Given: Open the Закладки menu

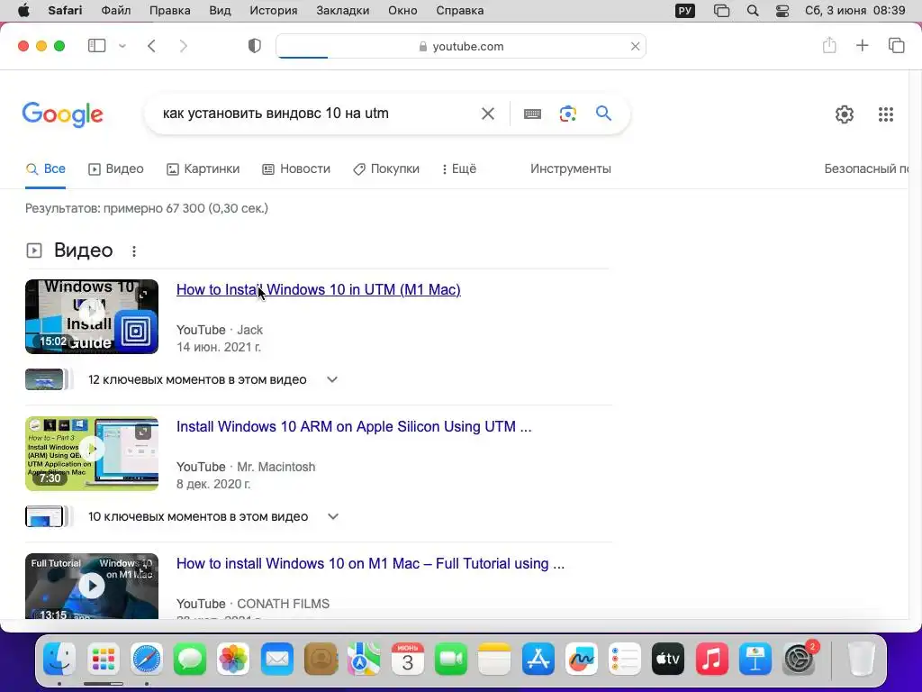Looking at the screenshot, I should tap(343, 11).
